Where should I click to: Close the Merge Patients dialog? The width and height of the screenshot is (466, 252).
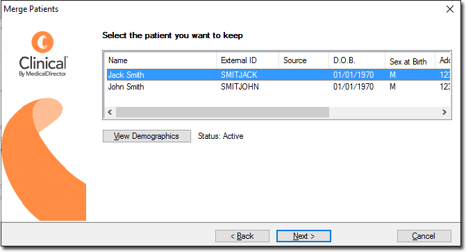pos(450,9)
